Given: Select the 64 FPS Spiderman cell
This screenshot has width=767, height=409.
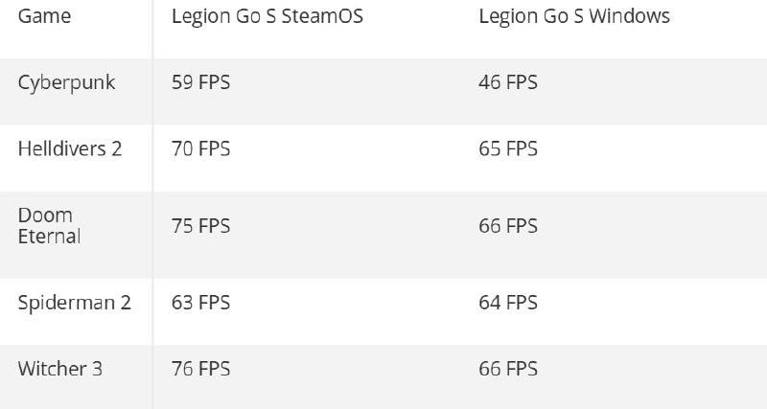Looking at the screenshot, I should pos(508,303).
